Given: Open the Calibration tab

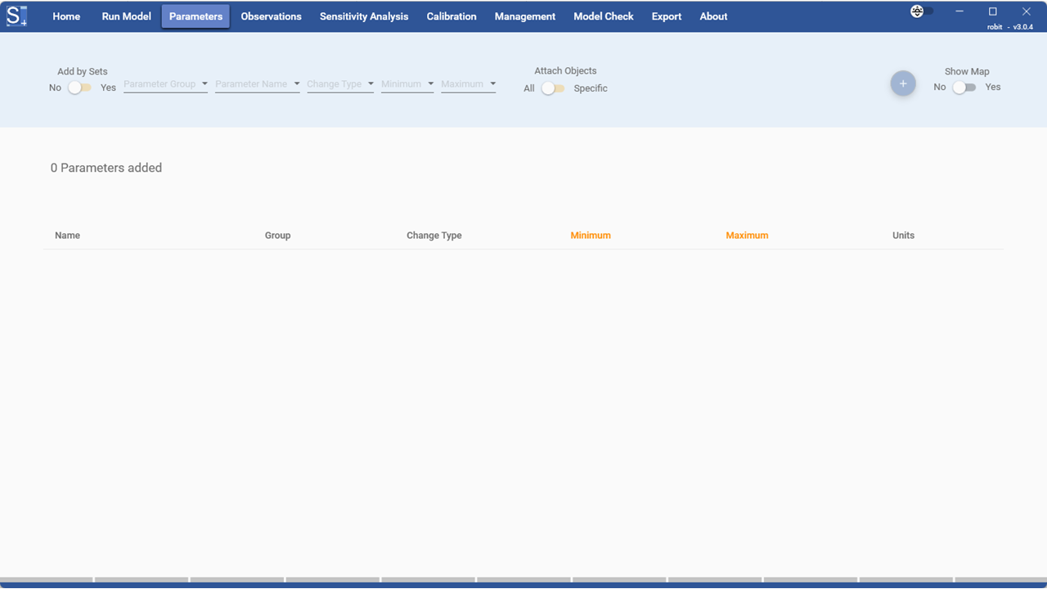Looking at the screenshot, I should pyautogui.click(x=452, y=16).
